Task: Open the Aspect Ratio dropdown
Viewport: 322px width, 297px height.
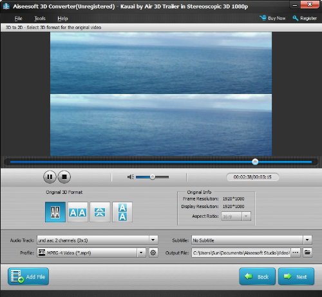Action: (246, 216)
